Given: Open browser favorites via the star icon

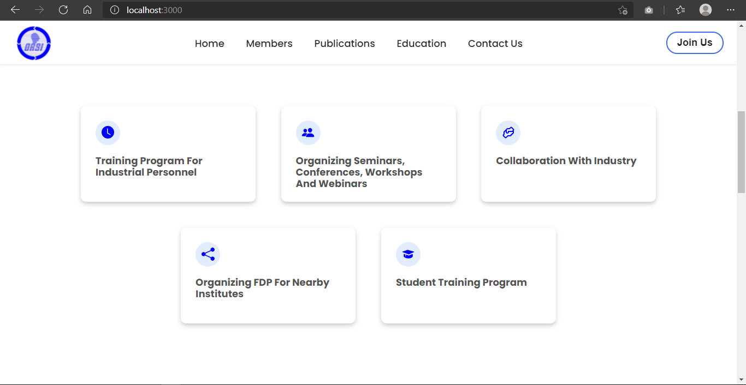Looking at the screenshot, I should 680,10.
